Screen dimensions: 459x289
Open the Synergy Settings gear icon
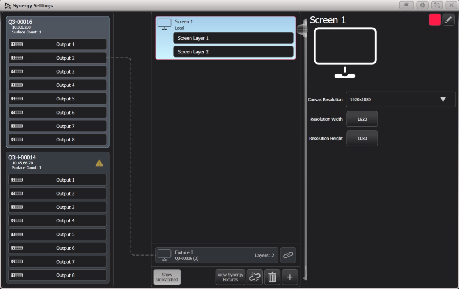click(x=423, y=5)
